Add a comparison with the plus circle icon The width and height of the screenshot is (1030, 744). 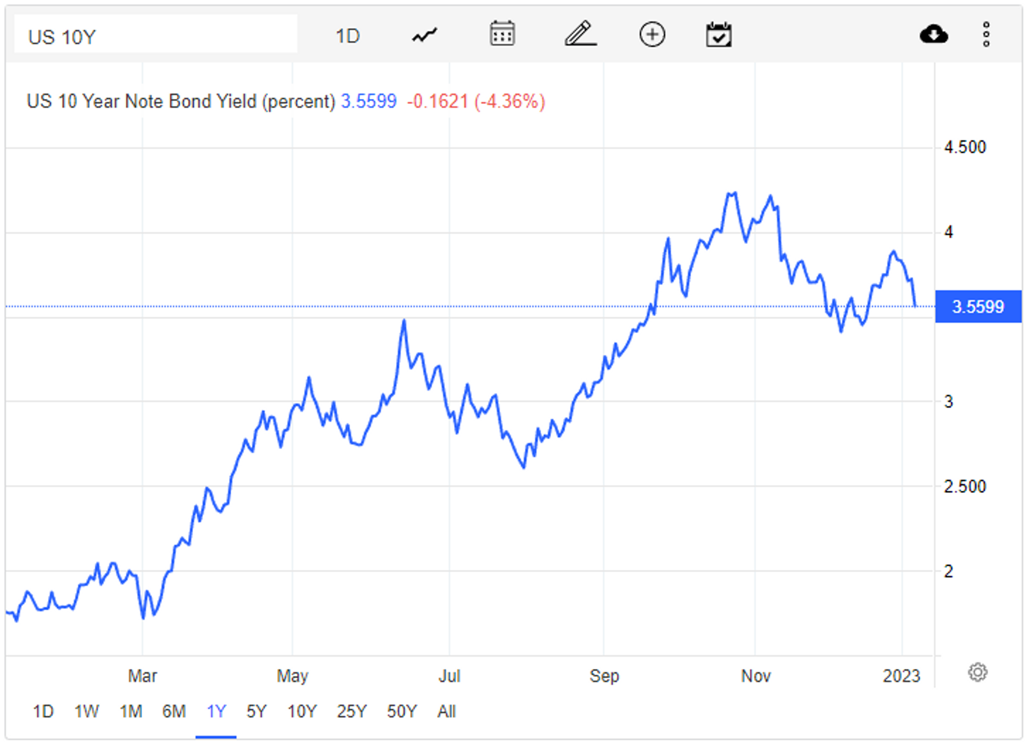click(652, 34)
